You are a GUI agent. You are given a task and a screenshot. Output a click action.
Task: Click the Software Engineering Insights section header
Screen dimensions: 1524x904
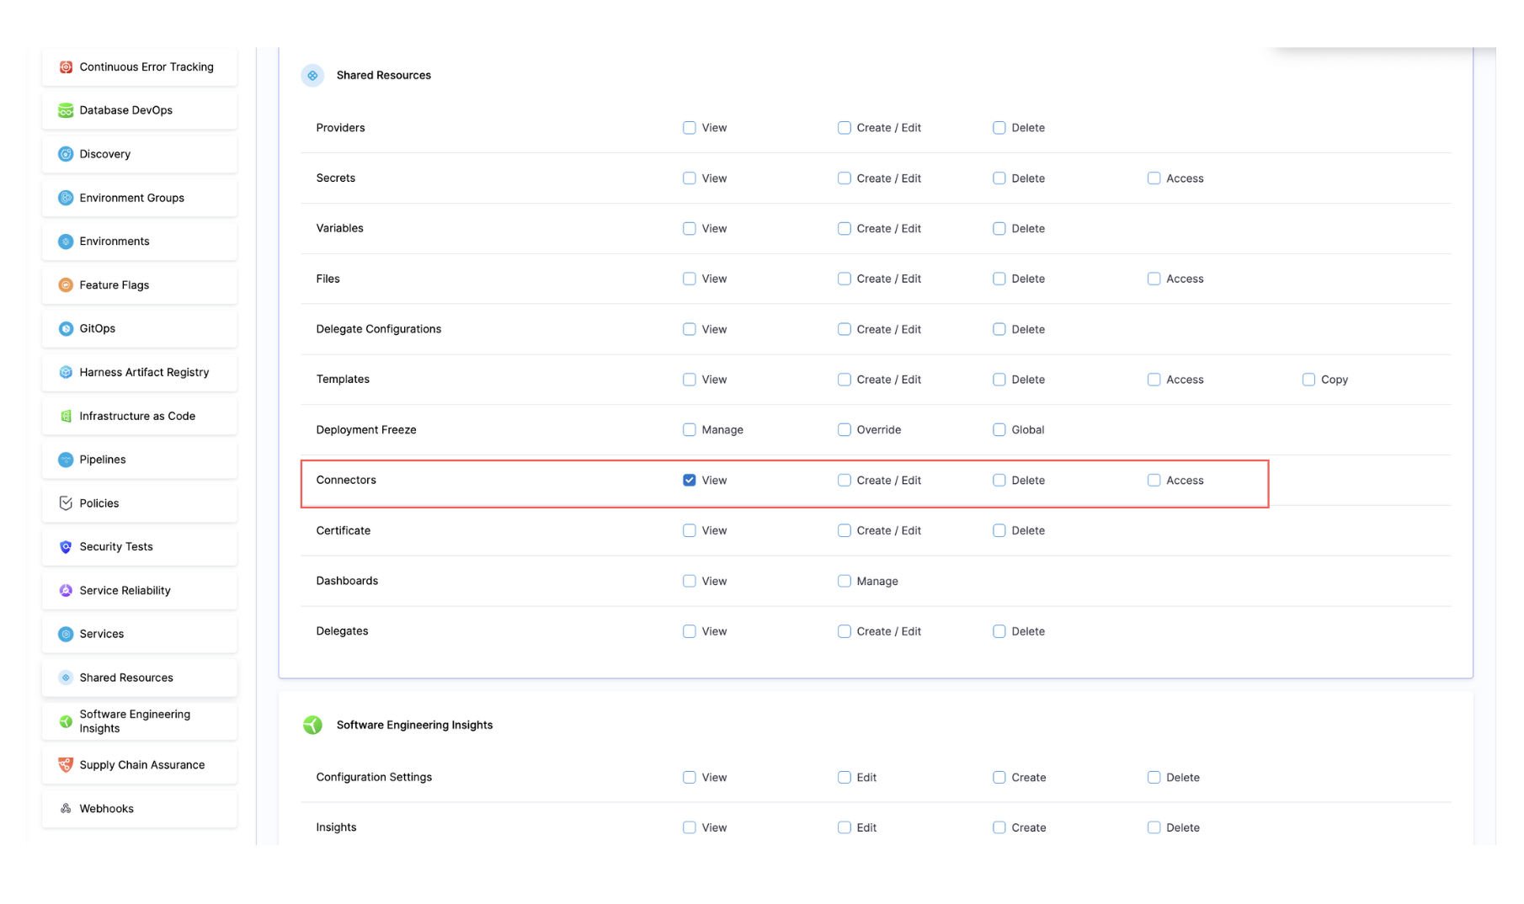coord(414,725)
